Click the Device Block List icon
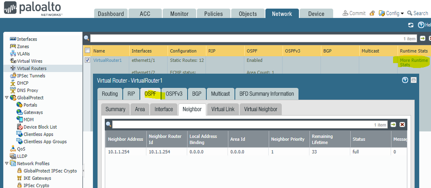 tap(19, 127)
